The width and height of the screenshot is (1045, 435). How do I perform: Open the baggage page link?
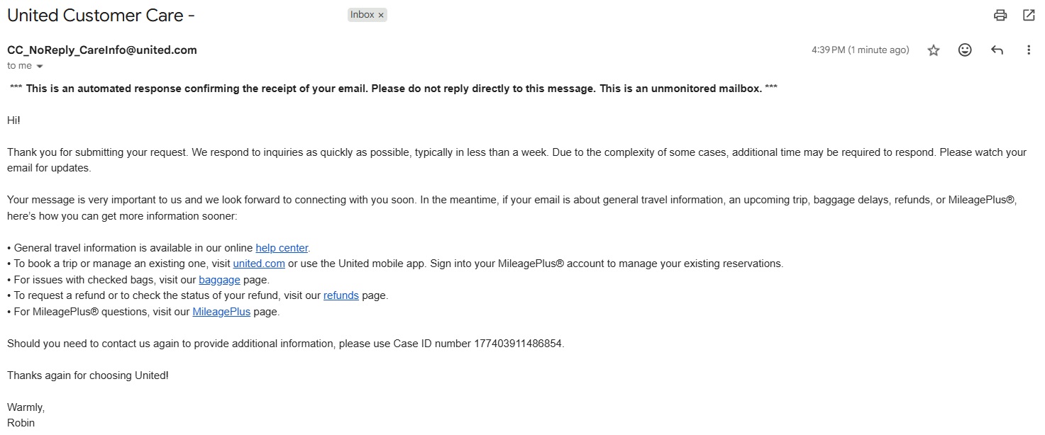219,280
